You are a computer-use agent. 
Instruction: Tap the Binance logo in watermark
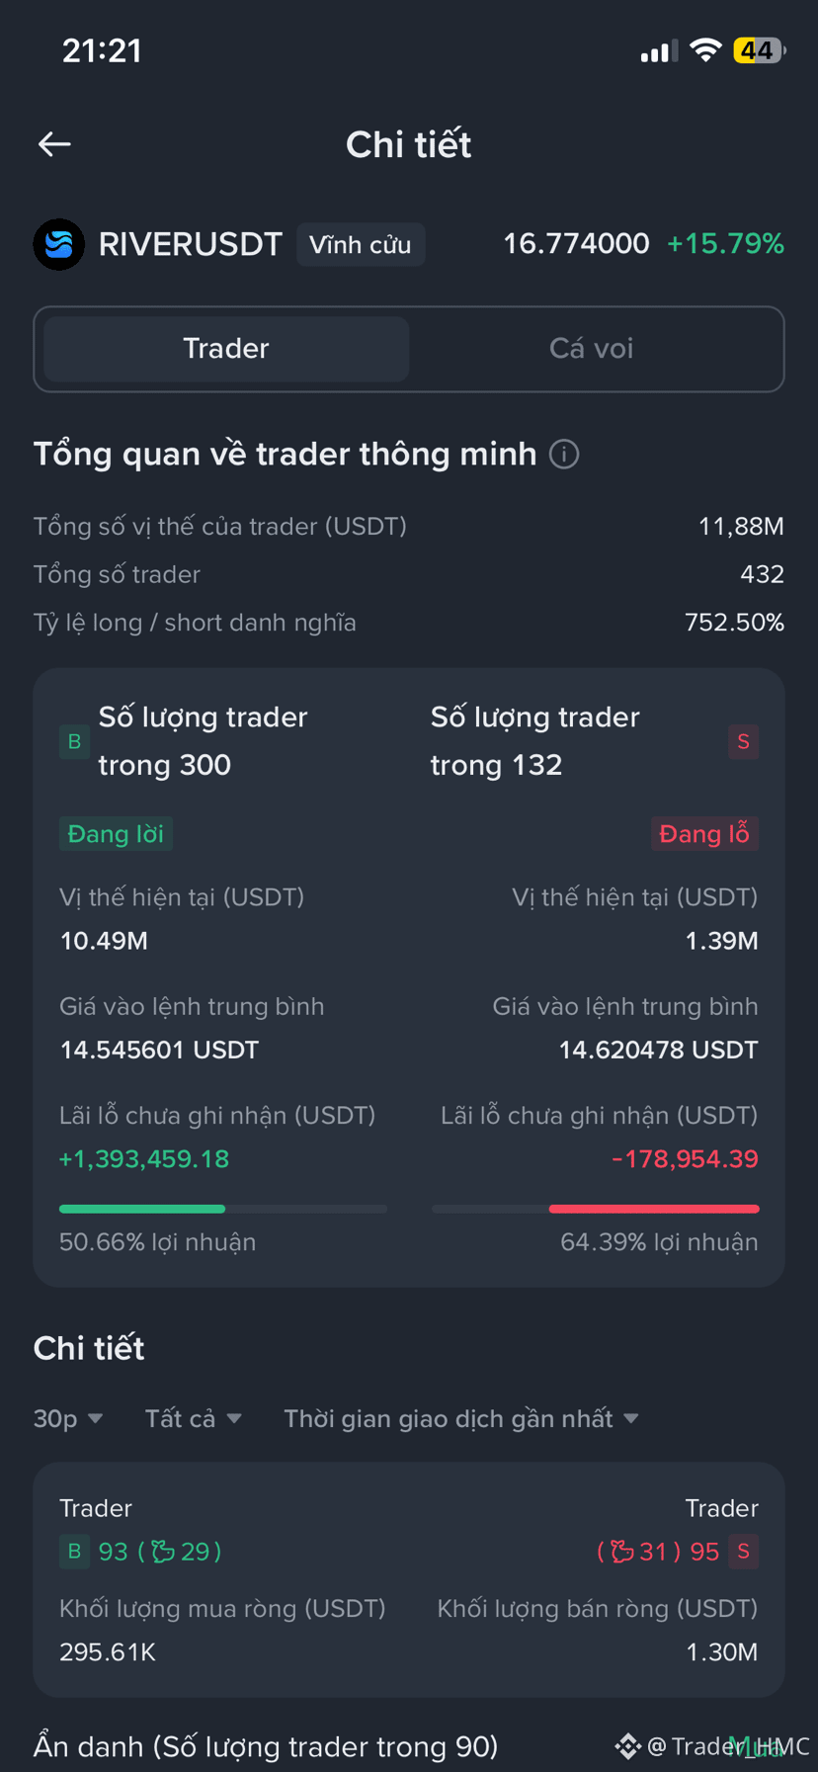coord(627,1746)
